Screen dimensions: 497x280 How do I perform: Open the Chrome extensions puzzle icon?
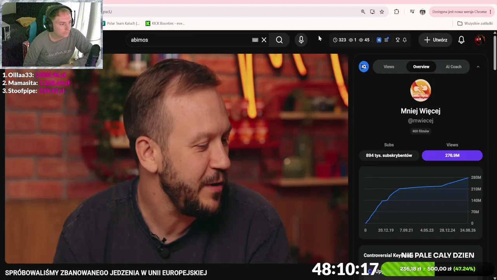pos(396,12)
